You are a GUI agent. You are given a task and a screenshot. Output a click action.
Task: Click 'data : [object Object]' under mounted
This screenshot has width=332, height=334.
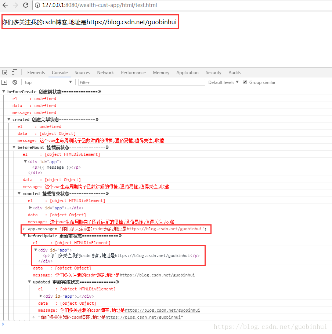tap(57, 215)
